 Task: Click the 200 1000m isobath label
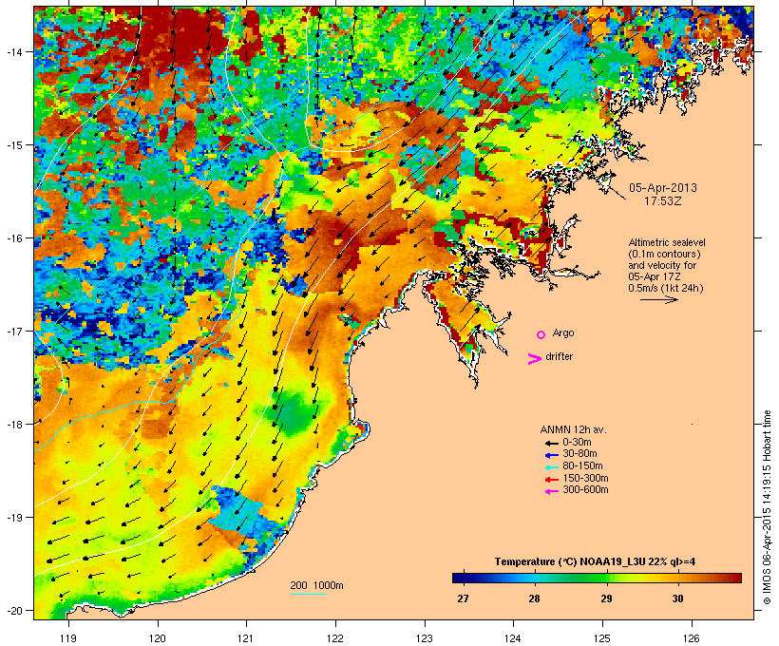316,585
